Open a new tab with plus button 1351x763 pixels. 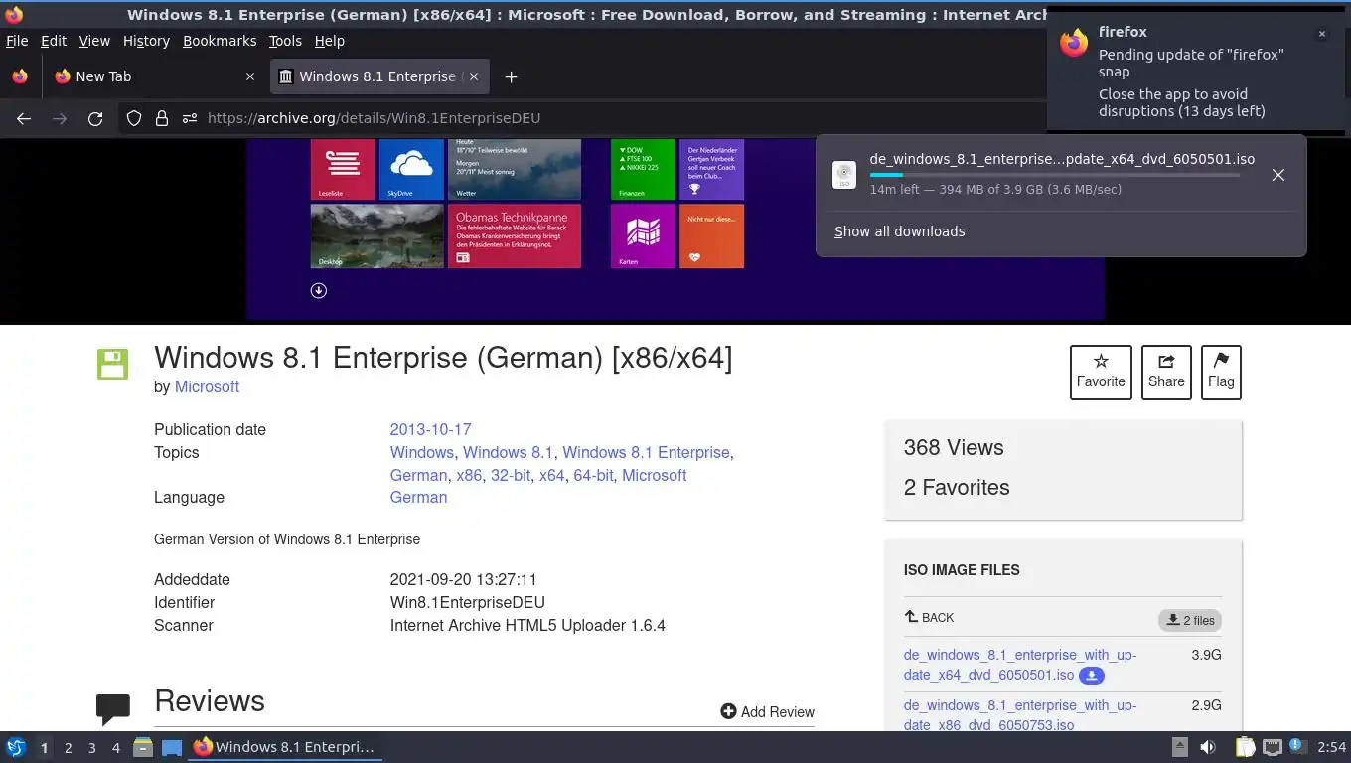pos(511,76)
